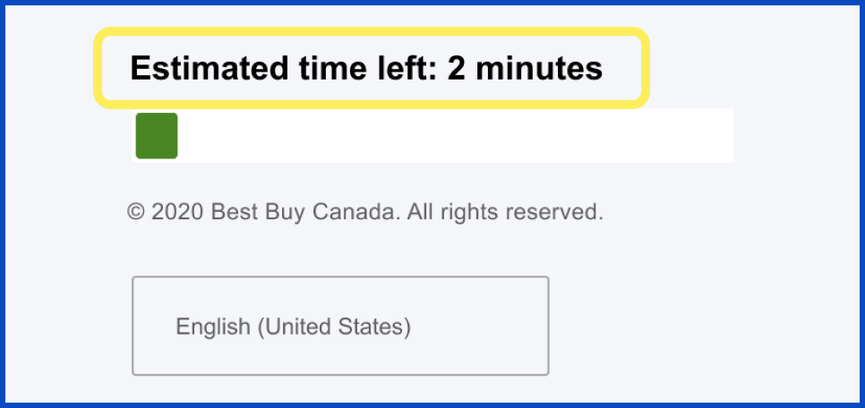
Task: Click the word "rights" in the copyright notice
Action: tap(471, 213)
